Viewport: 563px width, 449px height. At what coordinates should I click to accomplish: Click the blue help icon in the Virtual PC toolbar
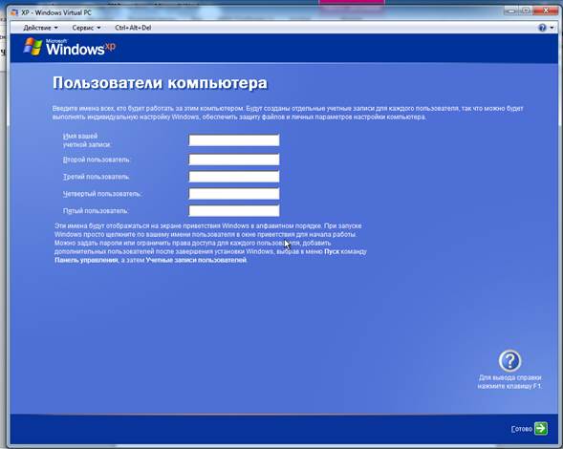[x=542, y=28]
